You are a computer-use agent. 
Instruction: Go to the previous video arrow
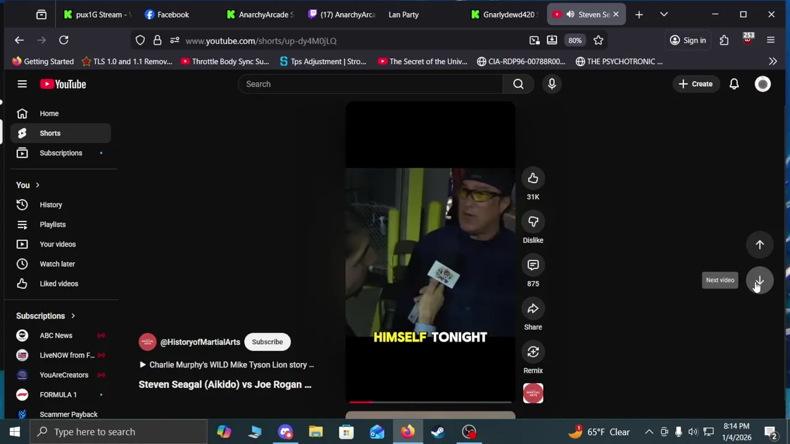[760, 245]
